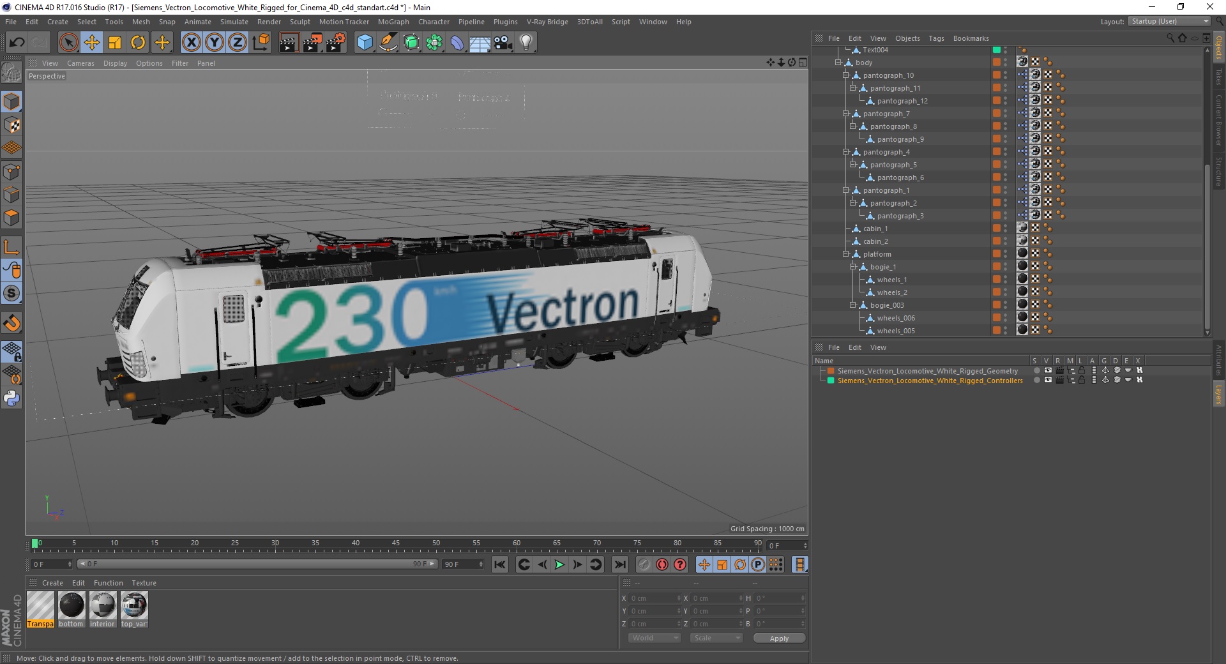Select the bottom material thumbnail
The width and height of the screenshot is (1226, 664).
[x=72, y=609]
